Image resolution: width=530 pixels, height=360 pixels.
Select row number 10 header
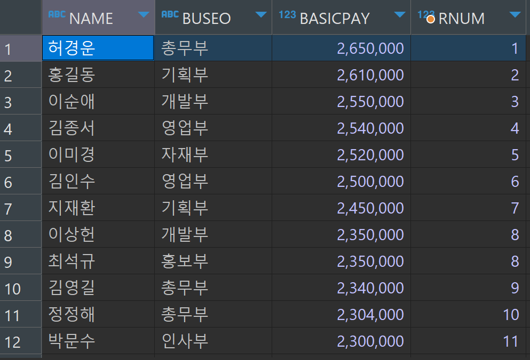pos(21,288)
